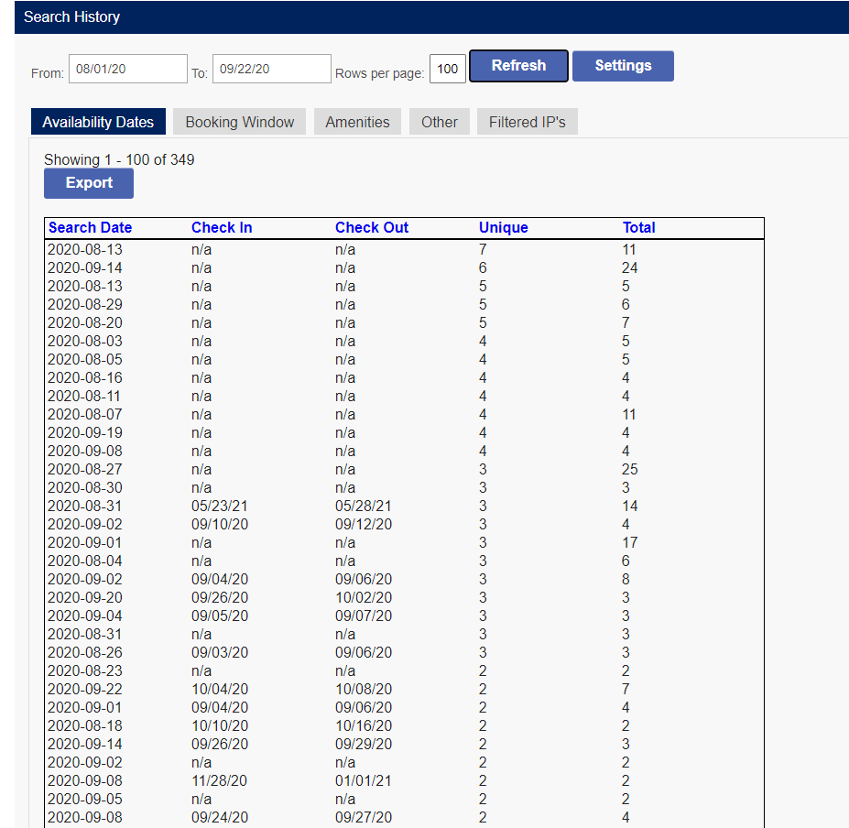Click search date 2020-08-18
Viewport: 849px width, 828px height.
coord(85,725)
